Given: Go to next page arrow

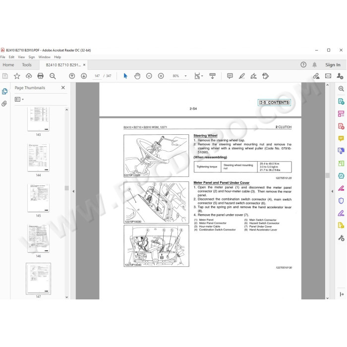Looking at the screenshot, I should click(x=84, y=76).
